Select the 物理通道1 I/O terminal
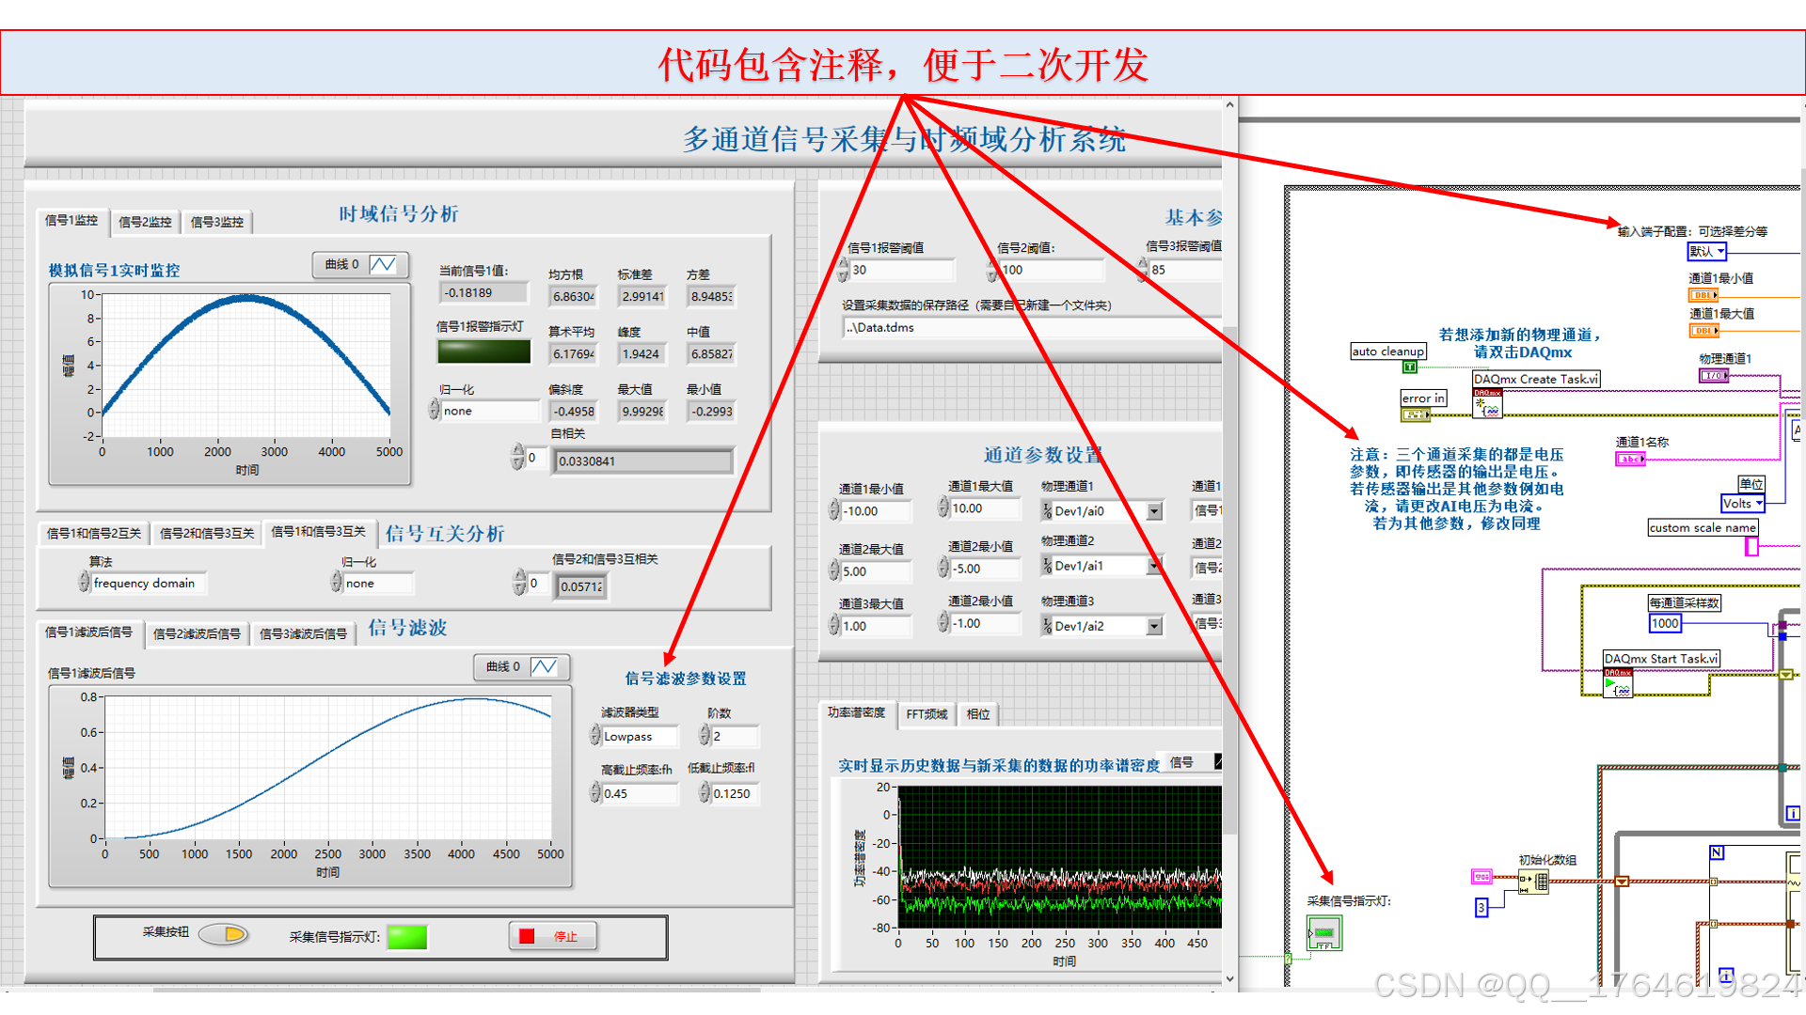Viewport: 1806px width, 1015px height. [1713, 376]
